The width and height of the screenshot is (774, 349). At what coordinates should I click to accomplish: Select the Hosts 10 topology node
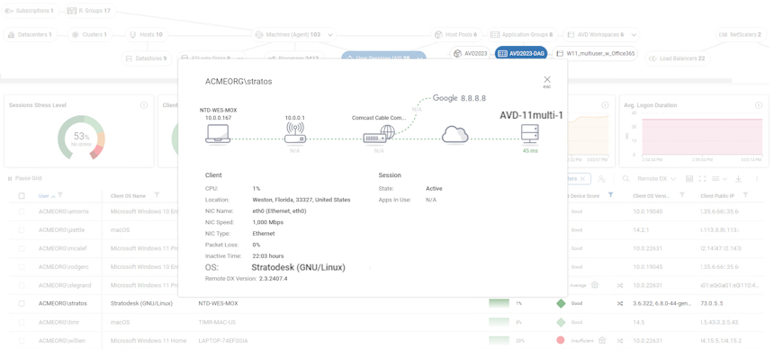146,35
